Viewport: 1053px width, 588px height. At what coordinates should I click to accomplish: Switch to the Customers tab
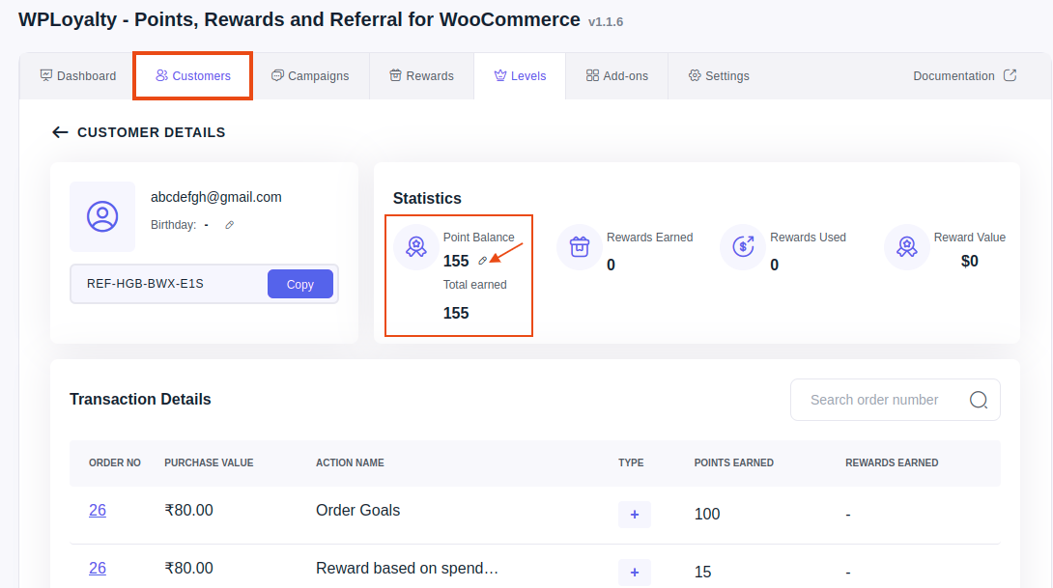(193, 76)
